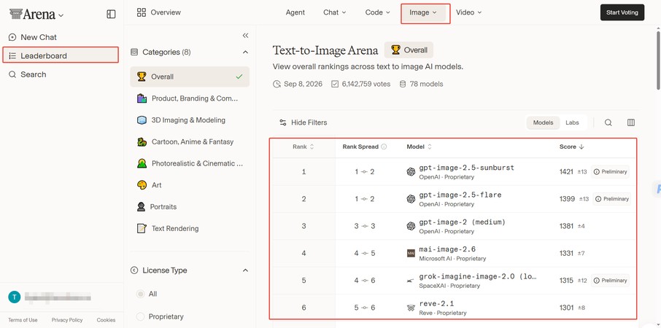This screenshot has height=328, width=661.
Task: Select the All license radio button
Action: click(x=140, y=294)
